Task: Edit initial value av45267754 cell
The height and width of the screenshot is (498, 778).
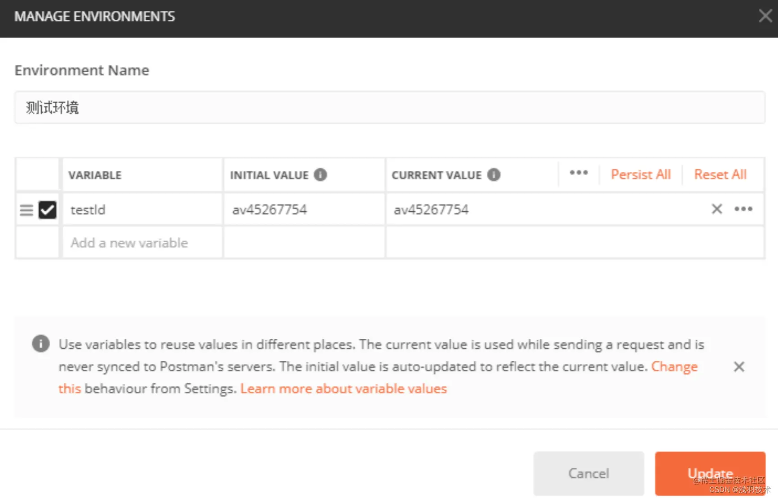Action: pos(304,210)
